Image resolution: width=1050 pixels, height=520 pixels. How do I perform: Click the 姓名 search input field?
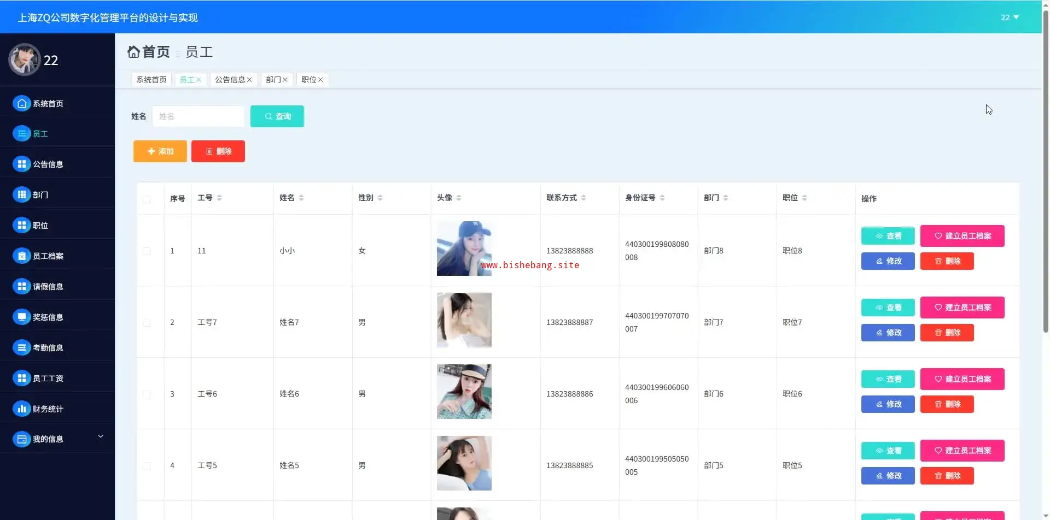[x=198, y=116]
